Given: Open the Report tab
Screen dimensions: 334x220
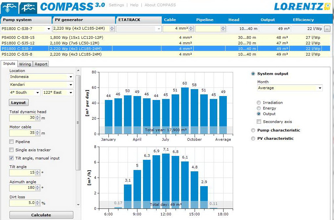Looking at the screenshot, I should [x=41, y=64].
